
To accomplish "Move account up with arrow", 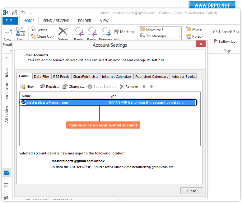I will coord(144,86).
